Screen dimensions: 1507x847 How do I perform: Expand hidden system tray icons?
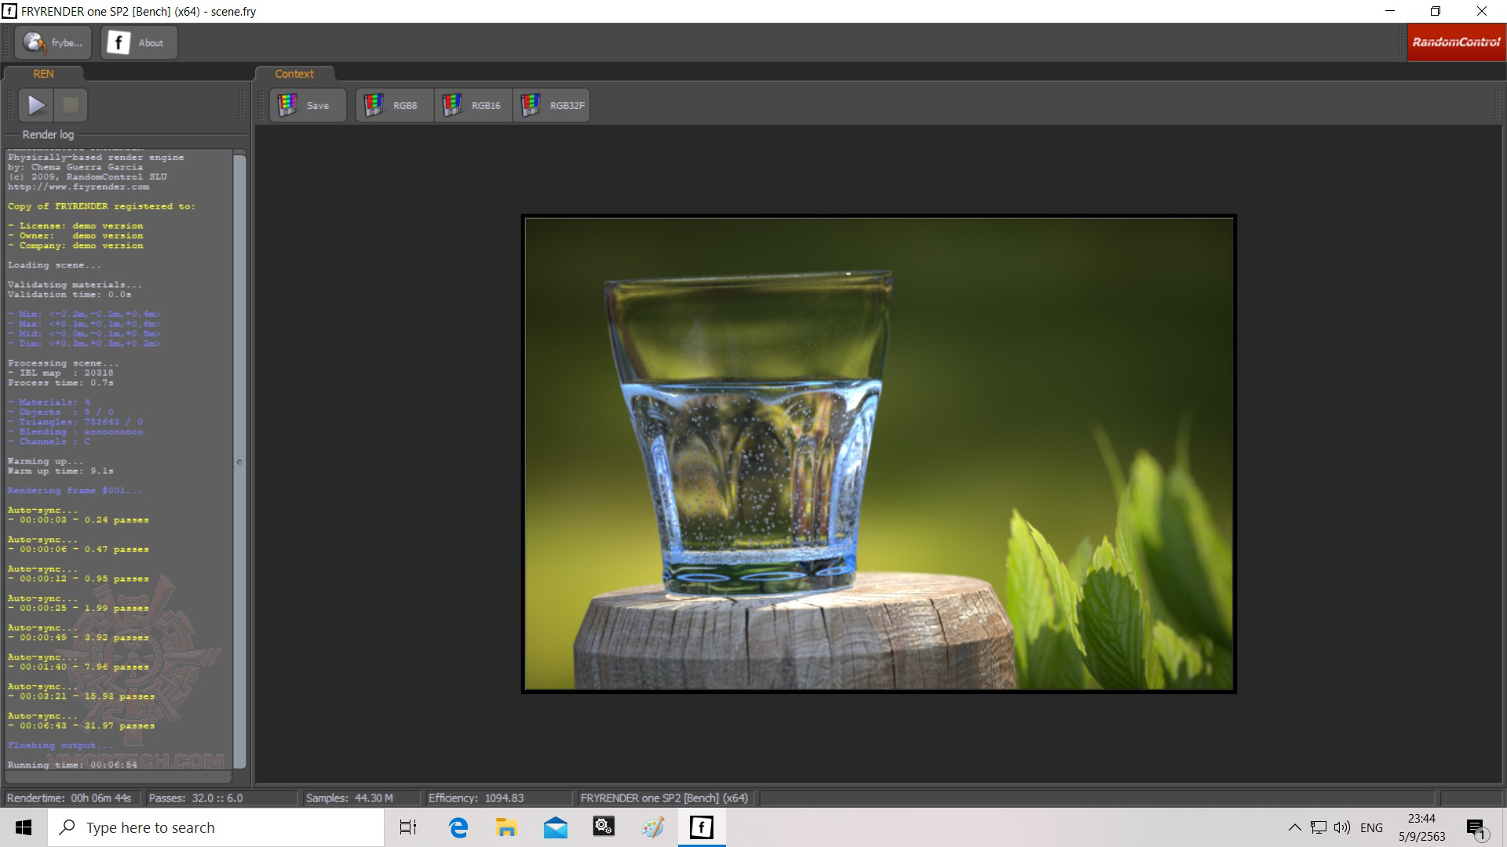[1294, 827]
